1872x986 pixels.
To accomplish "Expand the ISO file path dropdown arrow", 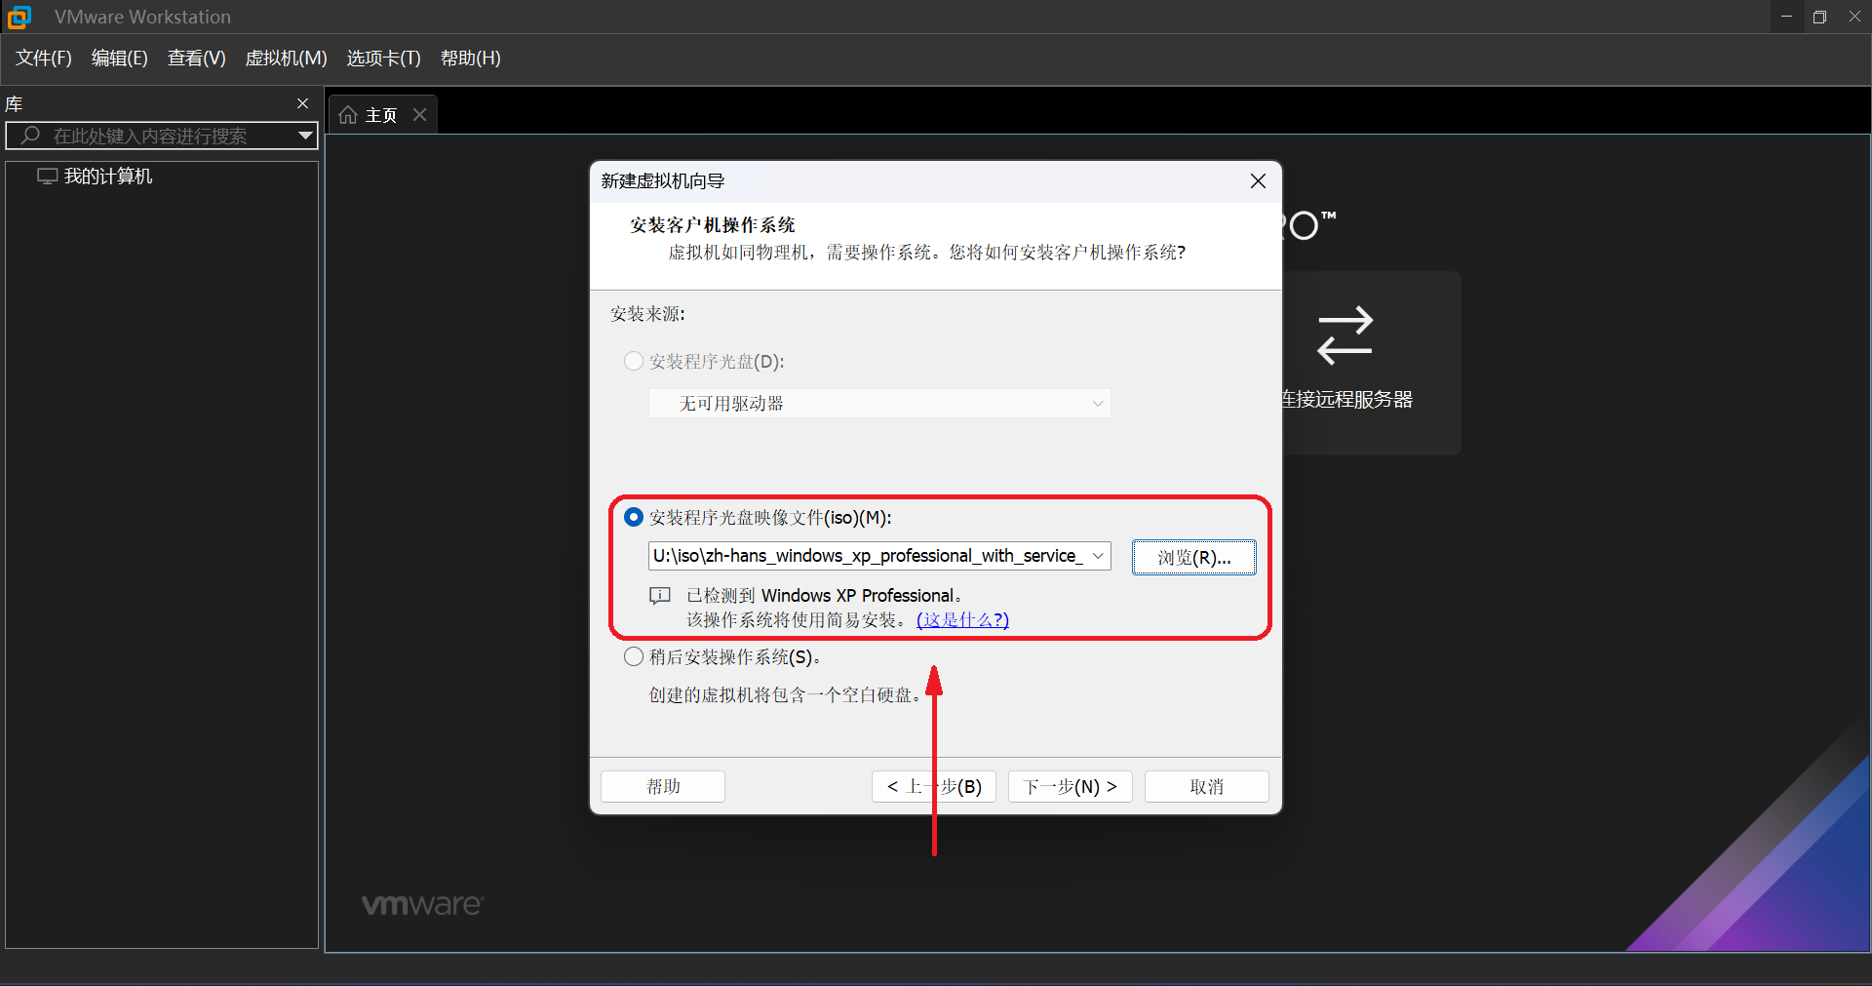I will [x=1098, y=556].
